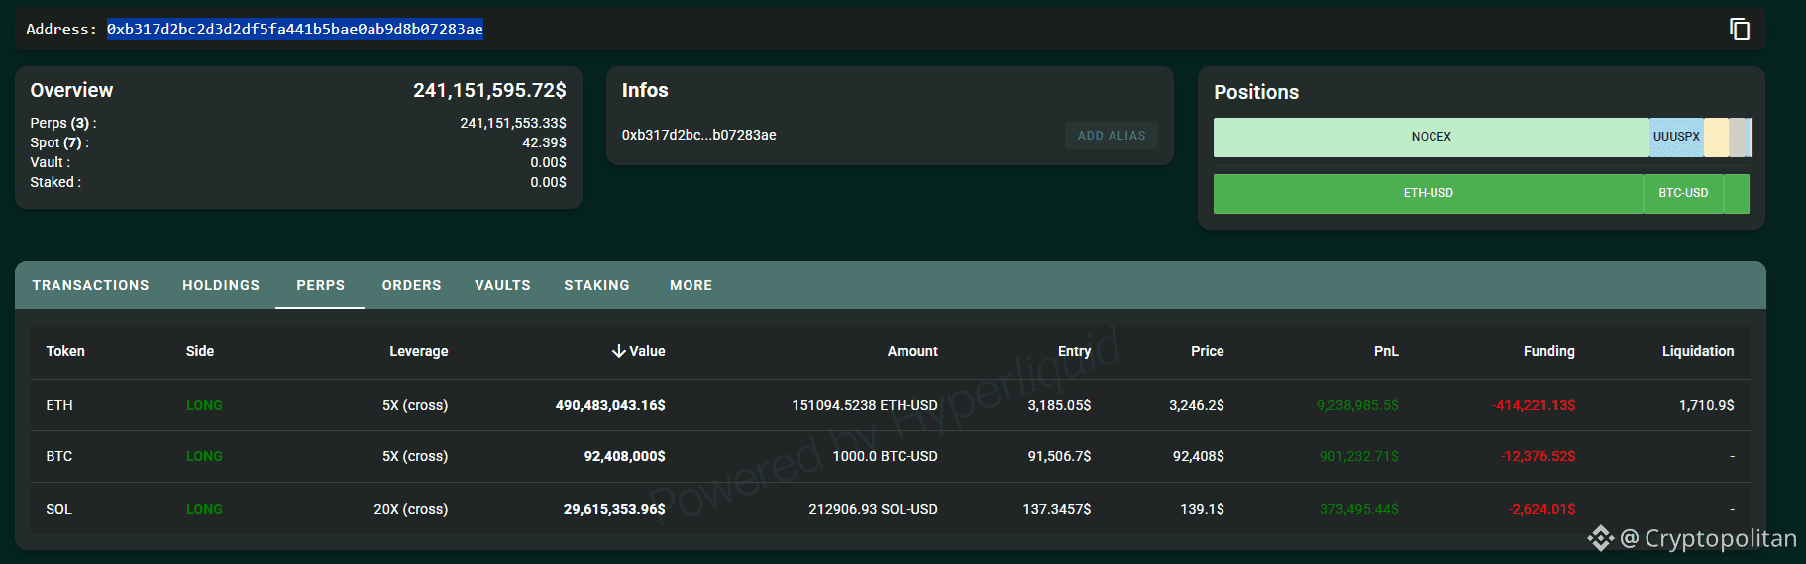Sort by Value using the down arrow

click(x=618, y=351)
